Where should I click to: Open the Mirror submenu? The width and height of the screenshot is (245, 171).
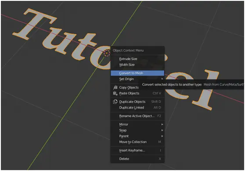click(137, 124)
